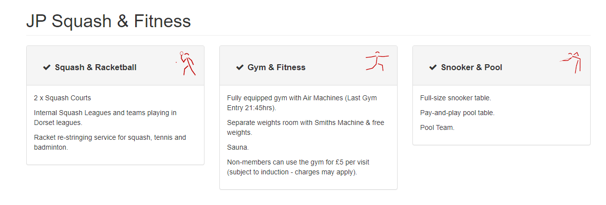Image resolution: width=606 pixels, height=205 pixels.
Task: Click the 2 x Squash Courts text
Action: click(62, 98)
